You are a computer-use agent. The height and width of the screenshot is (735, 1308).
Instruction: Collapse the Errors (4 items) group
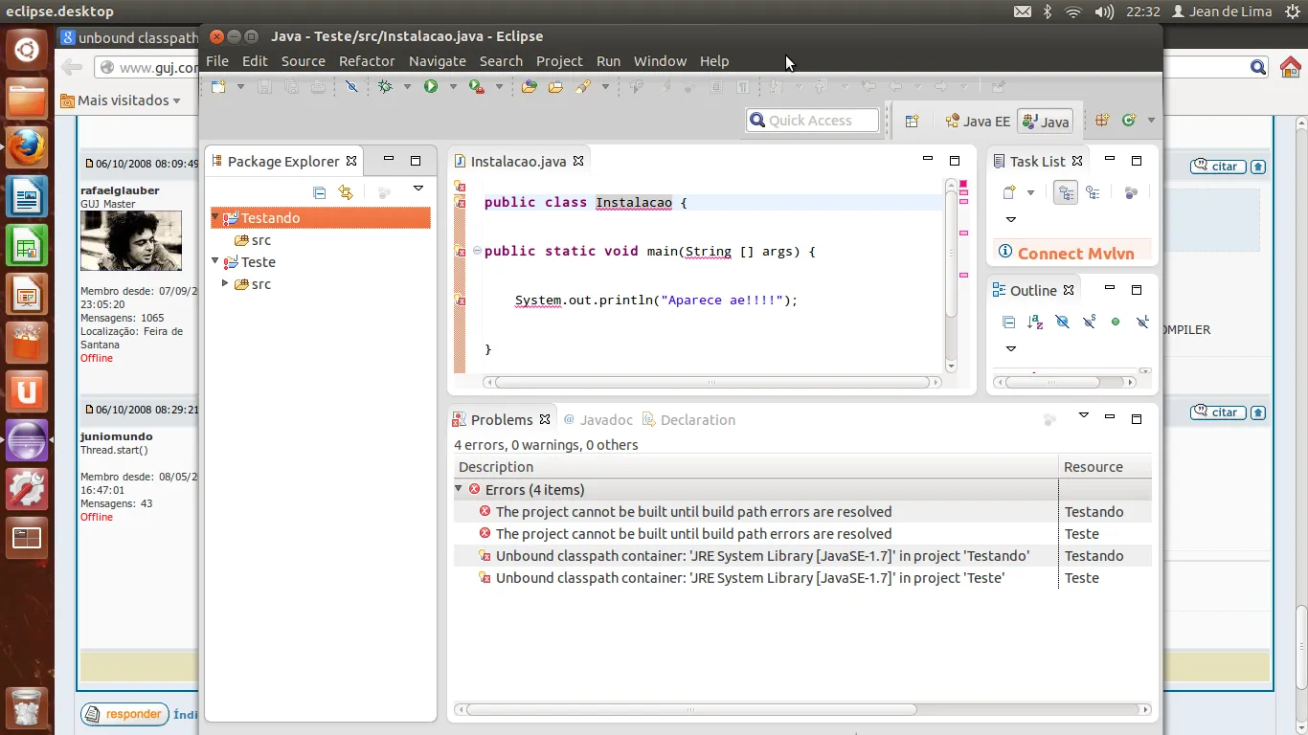[x=460, y=489]
